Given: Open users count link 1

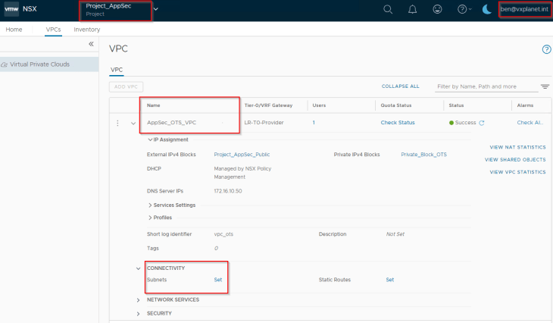Looking at the screenshot, I should click(314, 123).
